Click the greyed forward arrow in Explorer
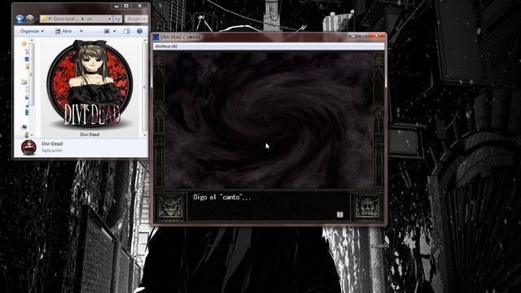Image resolution: width=521 pixels, height=293 pixels. (x=30, y=19)
